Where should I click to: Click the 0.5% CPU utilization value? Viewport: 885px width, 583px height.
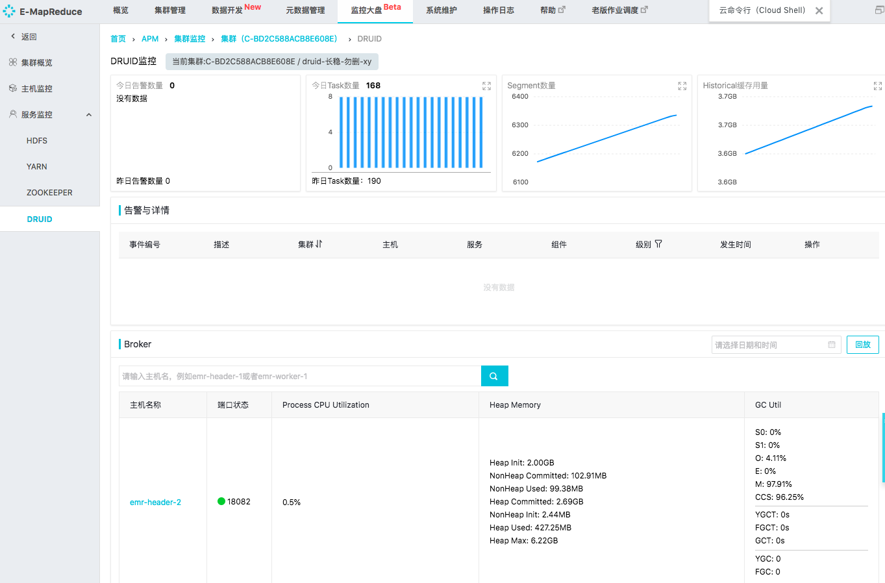pyautogui.click(x=292, y=502)
